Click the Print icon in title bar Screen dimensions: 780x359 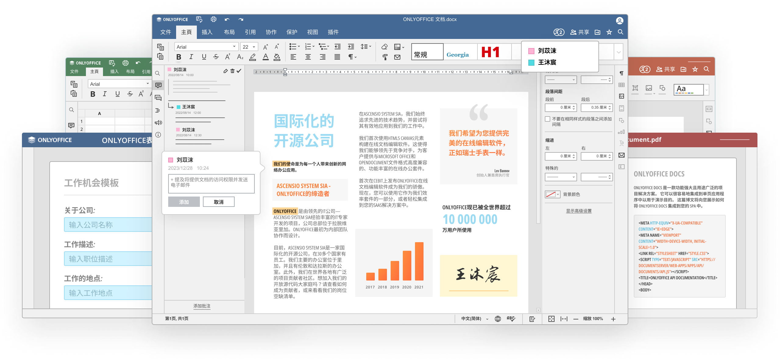[214, 19]
